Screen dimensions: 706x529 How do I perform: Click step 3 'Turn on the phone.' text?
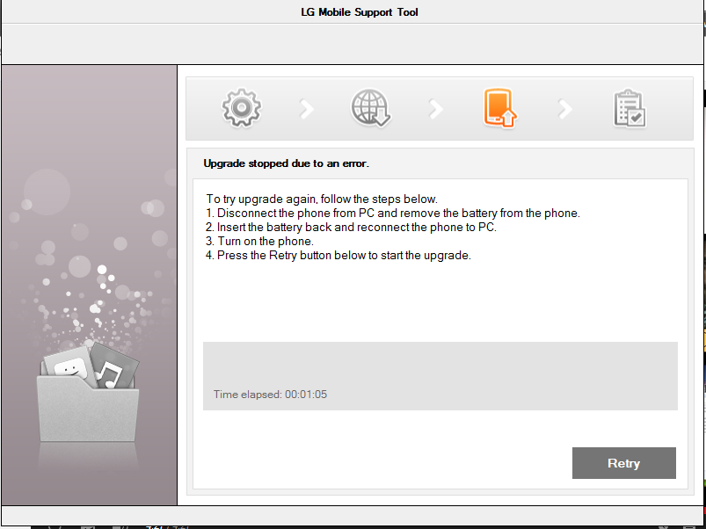click(259, 241)
